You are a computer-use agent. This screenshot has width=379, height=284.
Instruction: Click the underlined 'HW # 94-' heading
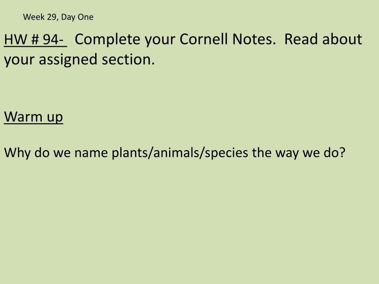[x=36, y=40]
